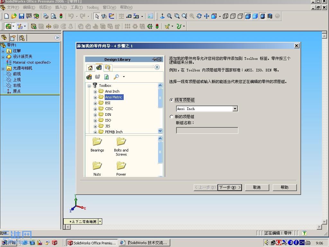The image size is (329, 247).
Task: Toggle Shadows in Shaded Mode
Action: (x=262, y=16)
